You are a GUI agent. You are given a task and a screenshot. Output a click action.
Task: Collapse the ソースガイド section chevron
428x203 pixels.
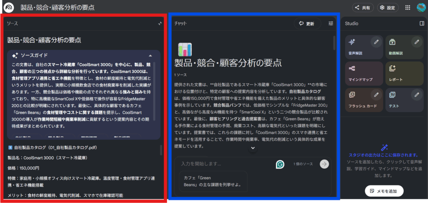coord(150,55)
